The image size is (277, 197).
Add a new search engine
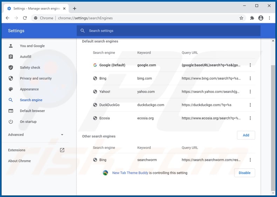246,135
